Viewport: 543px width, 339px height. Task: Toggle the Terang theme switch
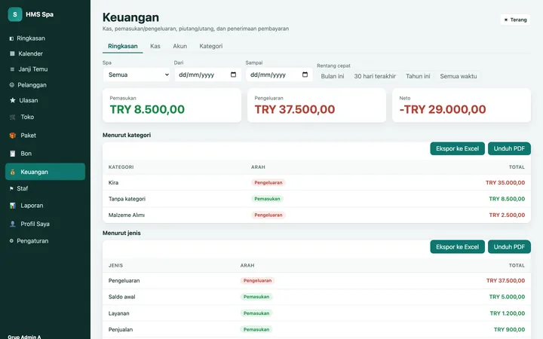point(515,20)
